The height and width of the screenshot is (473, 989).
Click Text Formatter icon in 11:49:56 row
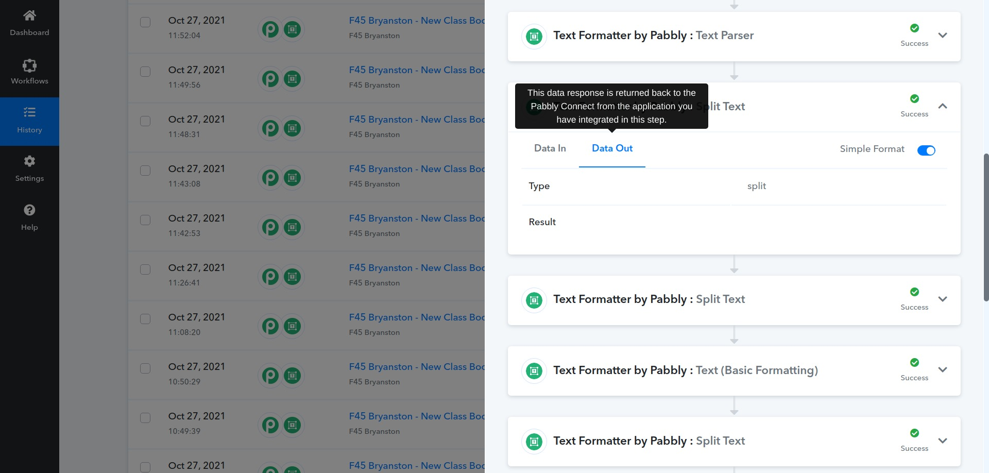point(293,79)
